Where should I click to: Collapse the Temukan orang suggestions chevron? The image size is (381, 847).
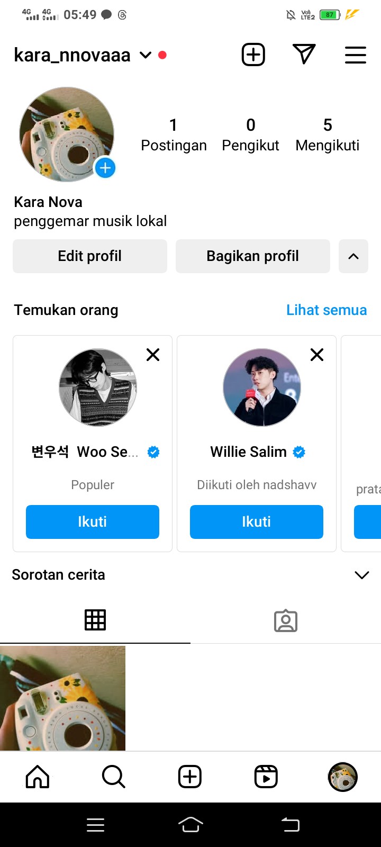[353, 256]
